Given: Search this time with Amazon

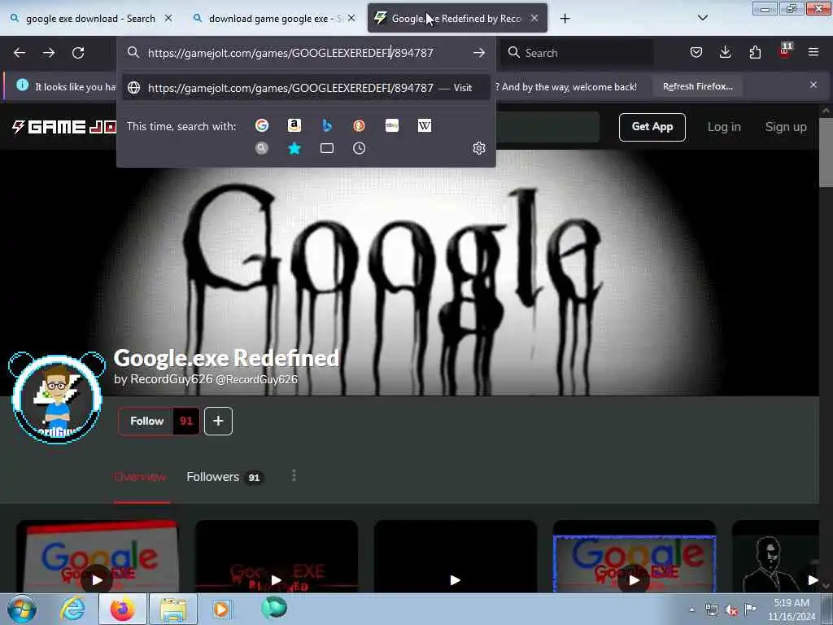Looking at the screenshot, I should (294, 125).
